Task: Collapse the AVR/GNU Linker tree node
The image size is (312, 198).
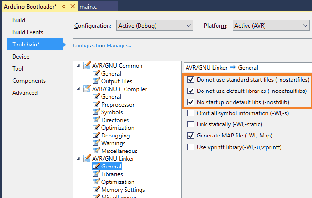Action: [79, 159]
